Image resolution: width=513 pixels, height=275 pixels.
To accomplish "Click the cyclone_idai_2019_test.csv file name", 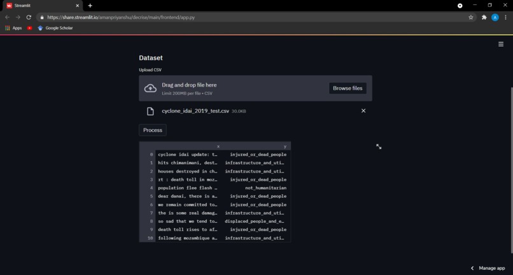I will 195,111.
